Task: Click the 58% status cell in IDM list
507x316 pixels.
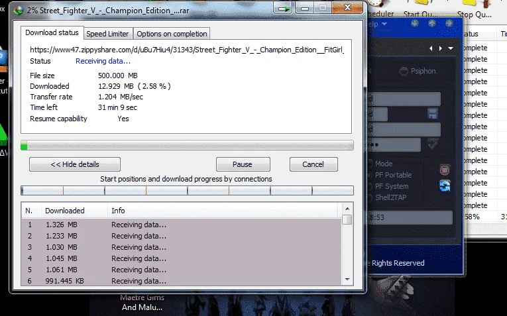Action: click(480, 217)
